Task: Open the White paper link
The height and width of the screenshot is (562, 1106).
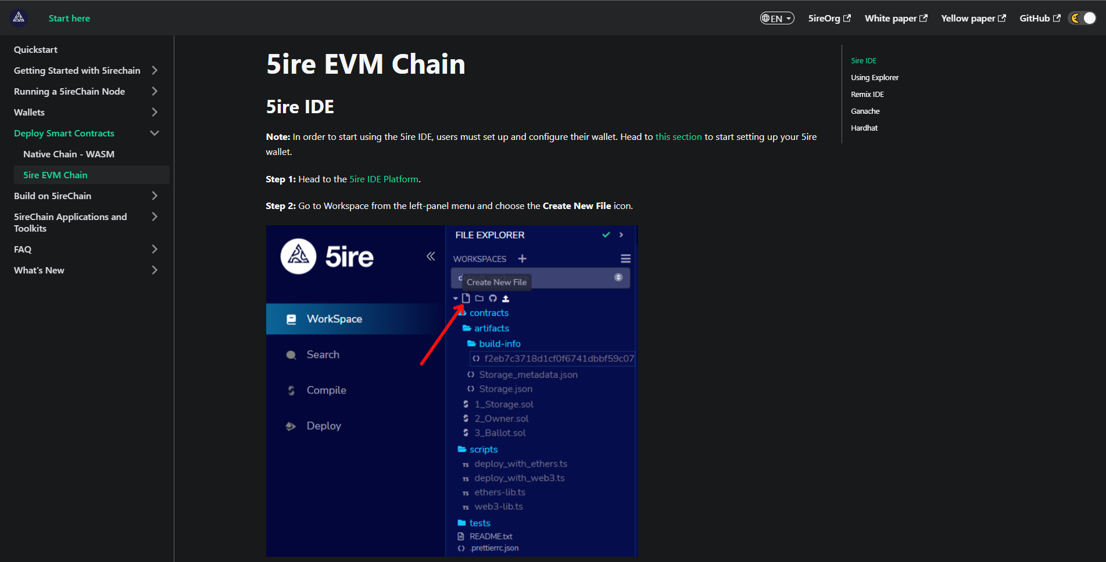Action: point(895,19)
